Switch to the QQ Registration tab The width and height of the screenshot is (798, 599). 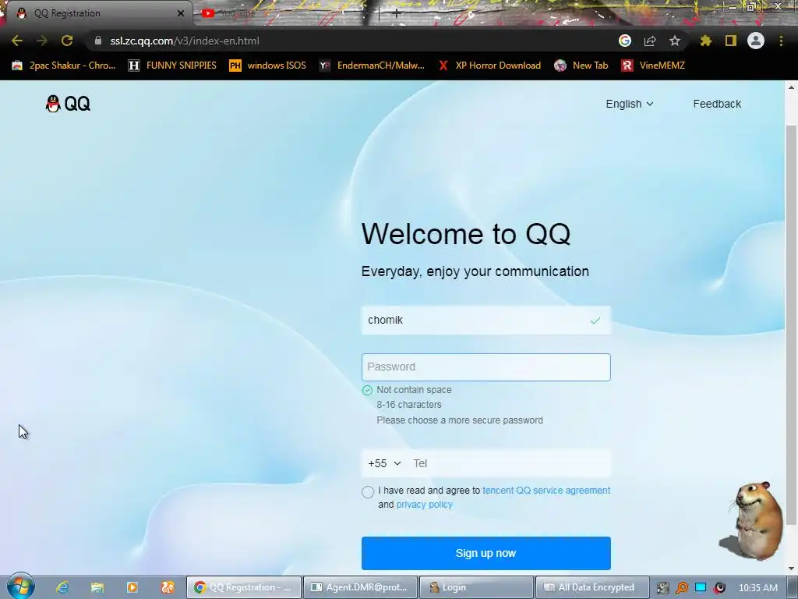[x=99, y=13]
